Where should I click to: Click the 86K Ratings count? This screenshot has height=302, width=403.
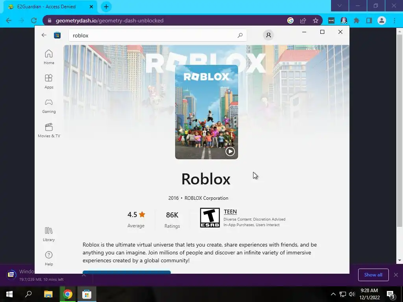point(172,219)
